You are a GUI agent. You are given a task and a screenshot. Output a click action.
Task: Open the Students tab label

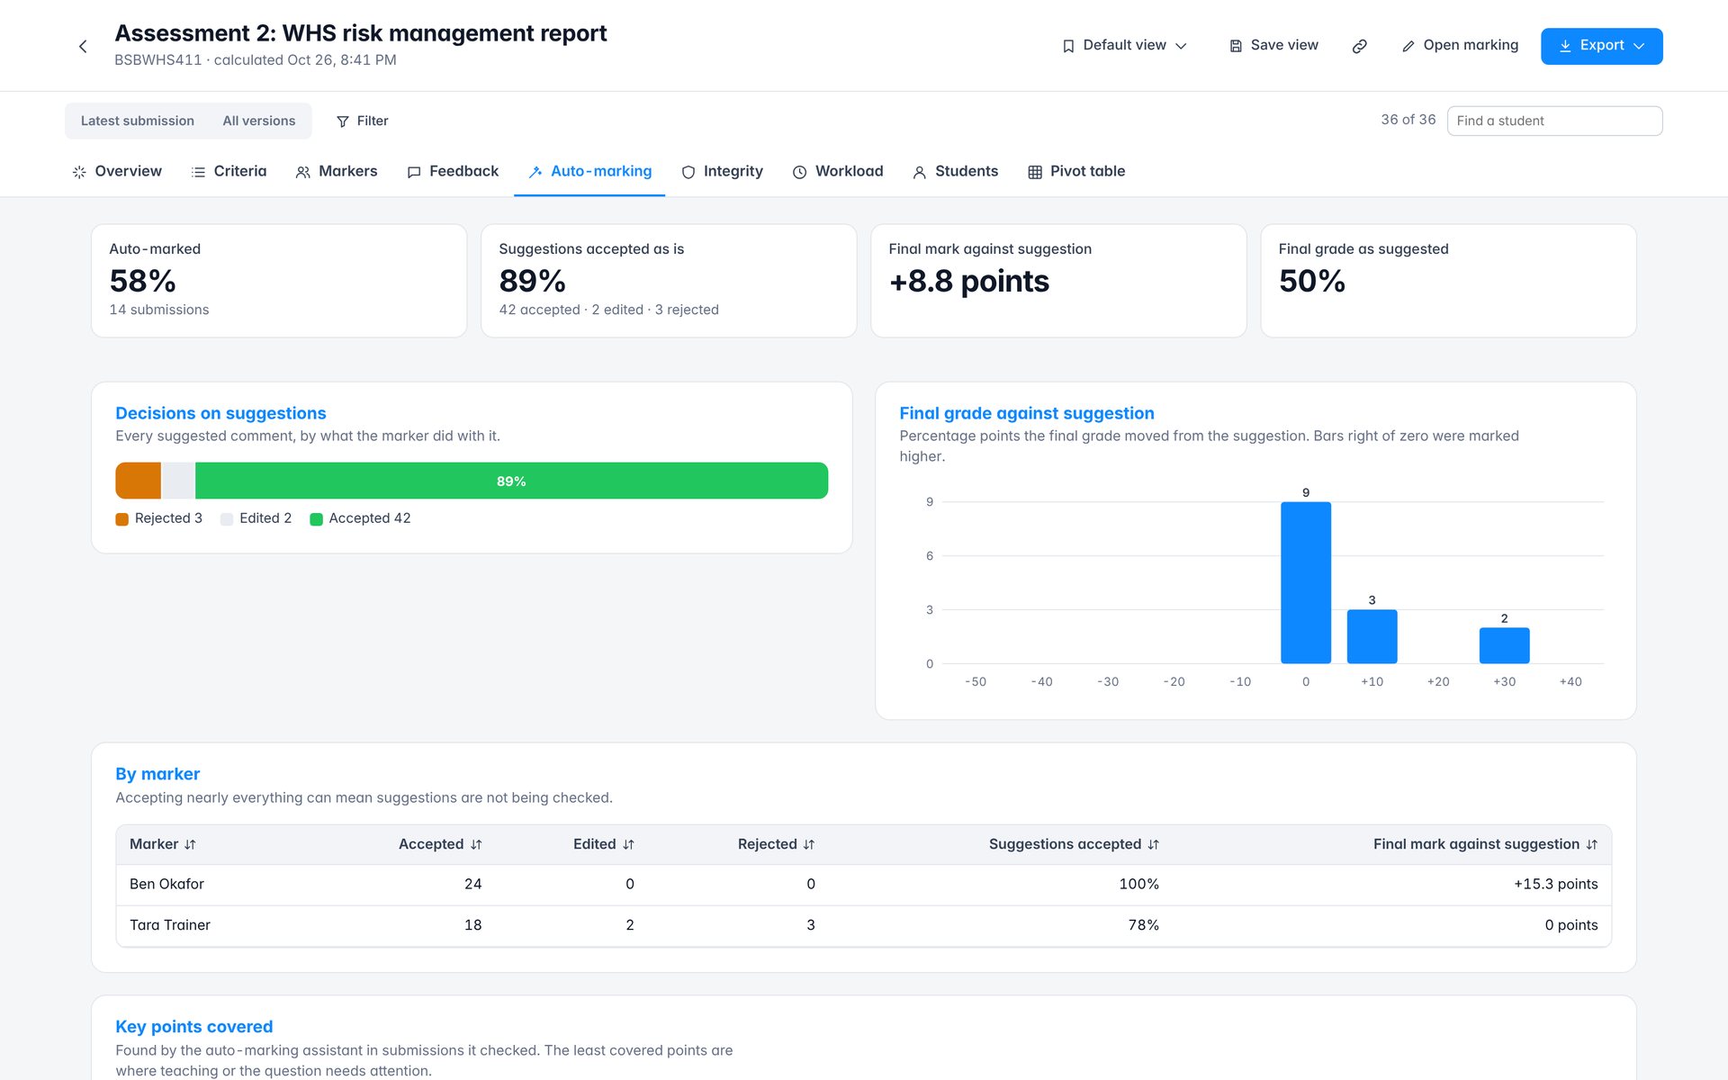[967, 171]
